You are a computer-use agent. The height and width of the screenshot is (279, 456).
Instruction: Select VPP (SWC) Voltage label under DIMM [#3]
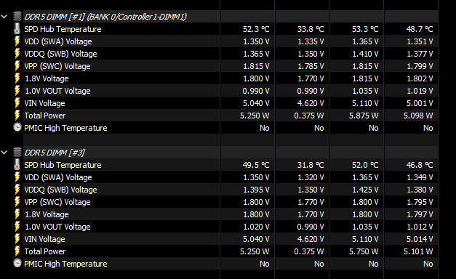57,202
